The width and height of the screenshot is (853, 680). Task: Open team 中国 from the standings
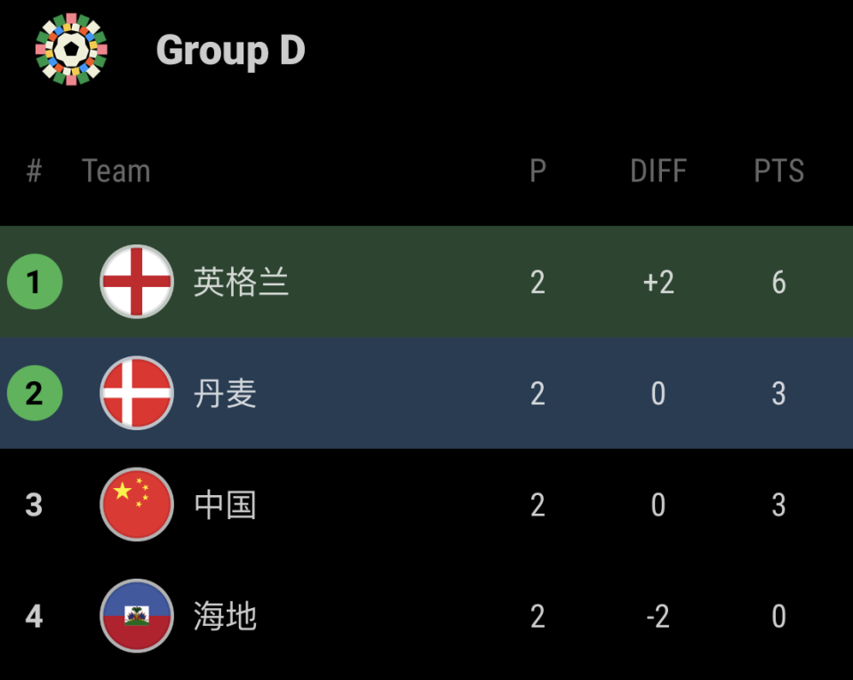[x=225, y=505]
